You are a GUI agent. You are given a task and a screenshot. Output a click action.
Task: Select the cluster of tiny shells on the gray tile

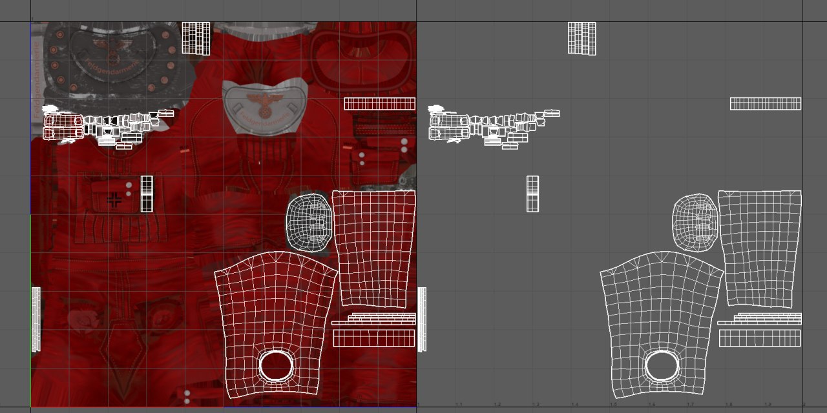pyautogui.click(x=494, y=126)
